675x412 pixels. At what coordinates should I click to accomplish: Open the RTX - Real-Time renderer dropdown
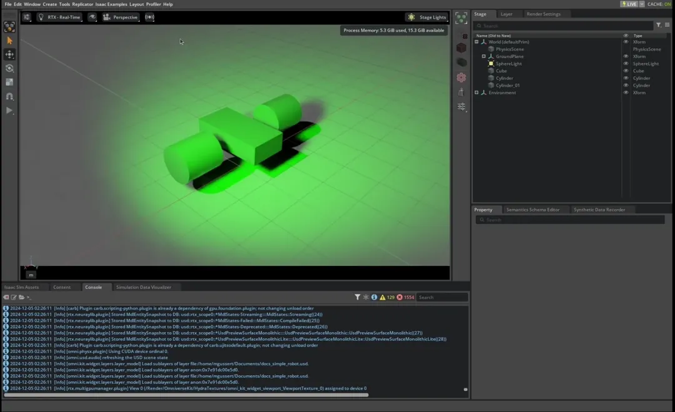(x=59, y=17)
